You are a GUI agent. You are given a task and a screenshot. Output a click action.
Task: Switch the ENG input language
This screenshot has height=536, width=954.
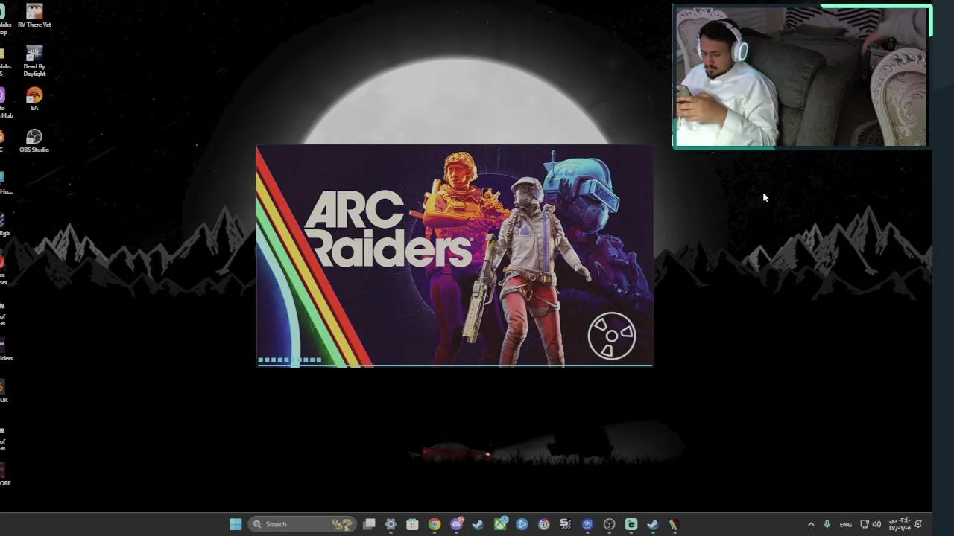coord(846,524)
